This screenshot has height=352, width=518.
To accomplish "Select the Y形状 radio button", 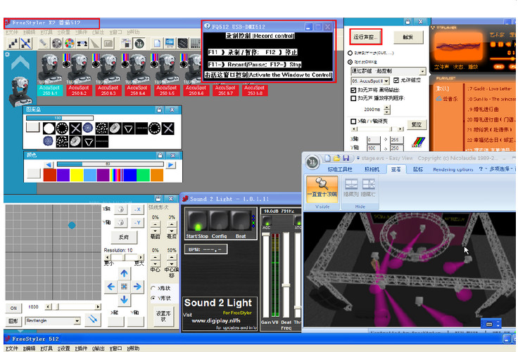I will point(154,298).
